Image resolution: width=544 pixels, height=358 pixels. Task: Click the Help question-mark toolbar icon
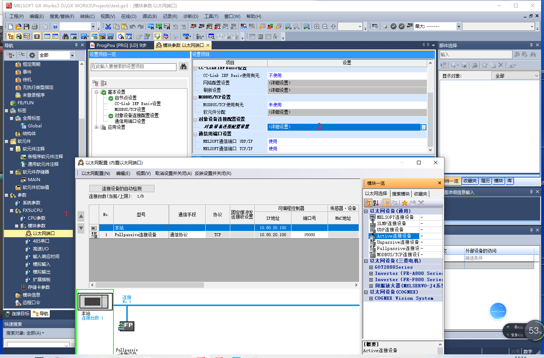[55, 27]
